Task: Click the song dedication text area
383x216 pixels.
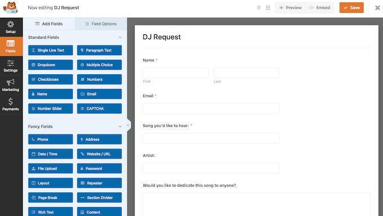Action: click(256, 205)
